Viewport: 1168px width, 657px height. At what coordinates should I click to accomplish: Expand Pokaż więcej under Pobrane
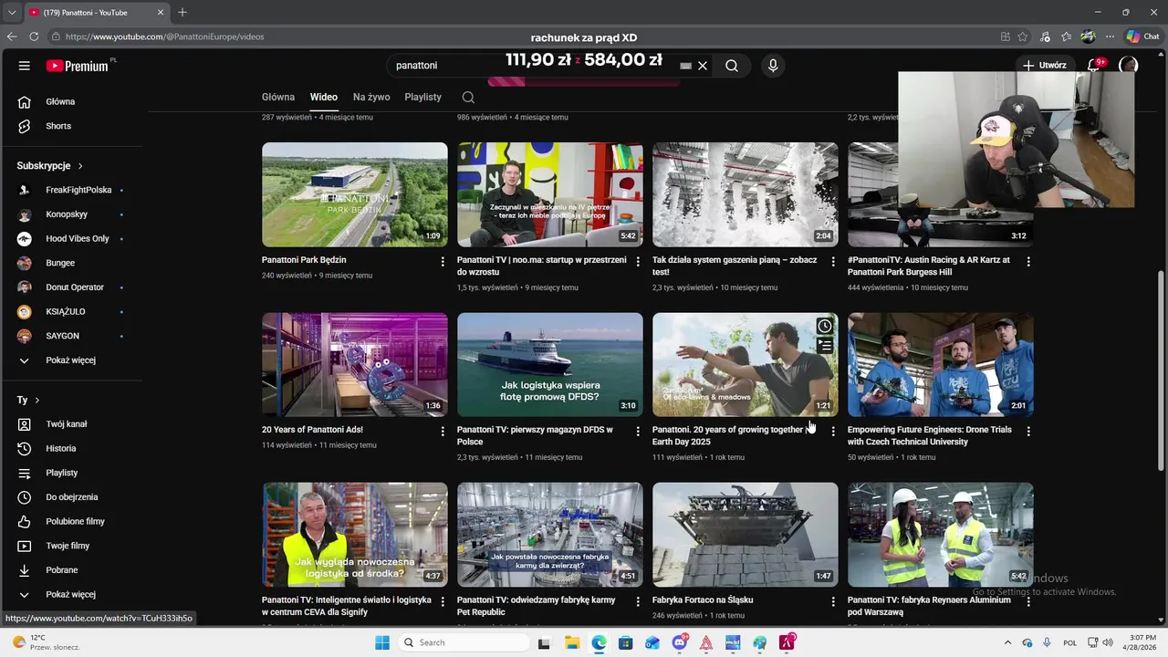(x=71, y=594)
